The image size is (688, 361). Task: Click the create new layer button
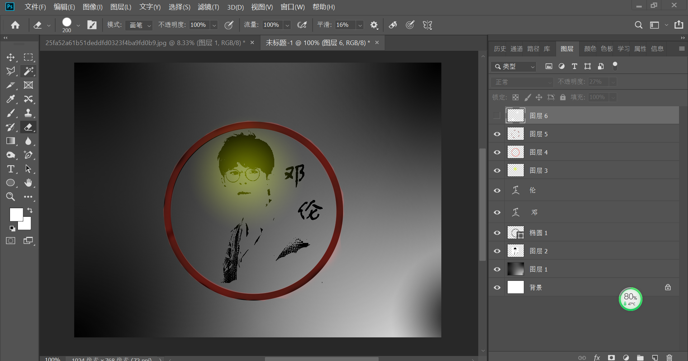point(655,357)
